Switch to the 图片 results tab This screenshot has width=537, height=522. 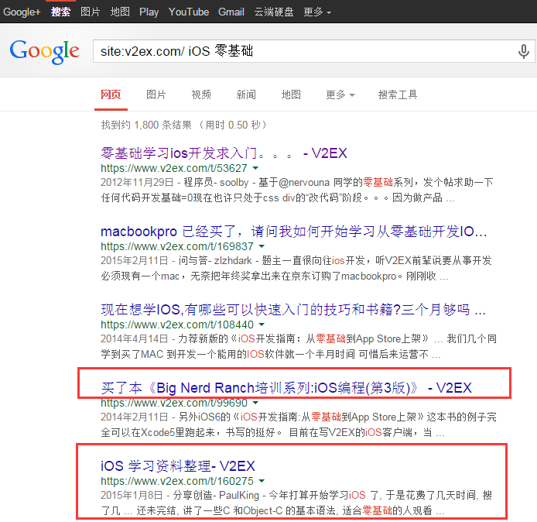[x=156, y=94]
